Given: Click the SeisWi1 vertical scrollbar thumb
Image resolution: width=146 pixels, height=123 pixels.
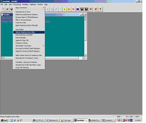Looking at the screenshot, I should pos(85,31).
